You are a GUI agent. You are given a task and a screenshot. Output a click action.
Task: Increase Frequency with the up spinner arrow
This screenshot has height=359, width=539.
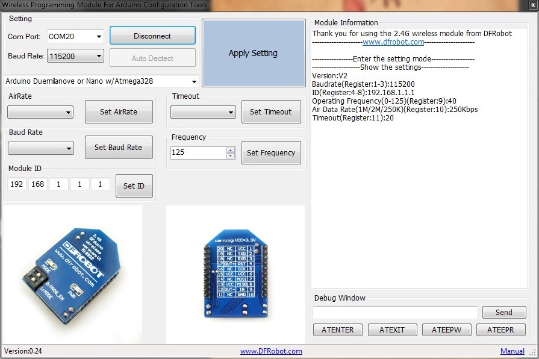pos(231,149)
